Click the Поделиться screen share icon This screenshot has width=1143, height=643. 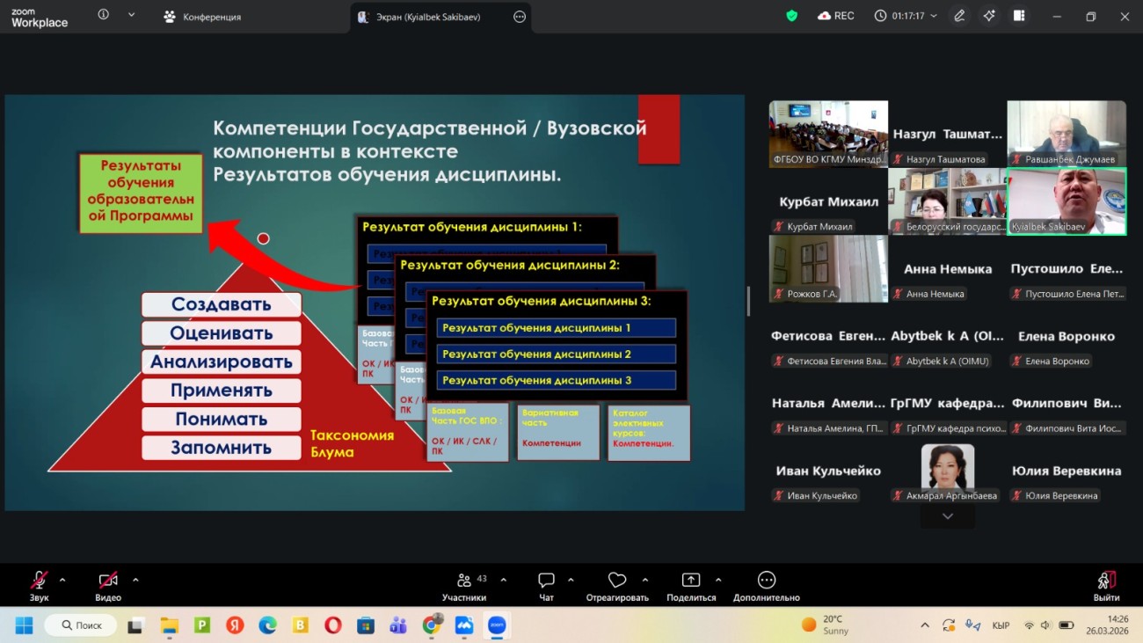[x=691, y=581]
